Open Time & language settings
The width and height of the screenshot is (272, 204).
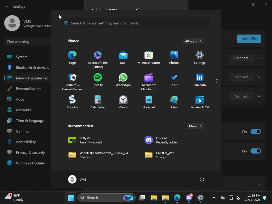point(28,121)
